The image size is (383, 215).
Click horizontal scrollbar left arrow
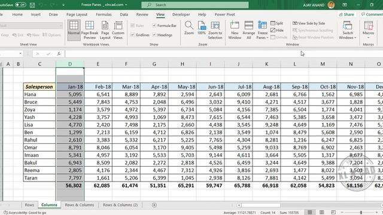click(239, 205)
